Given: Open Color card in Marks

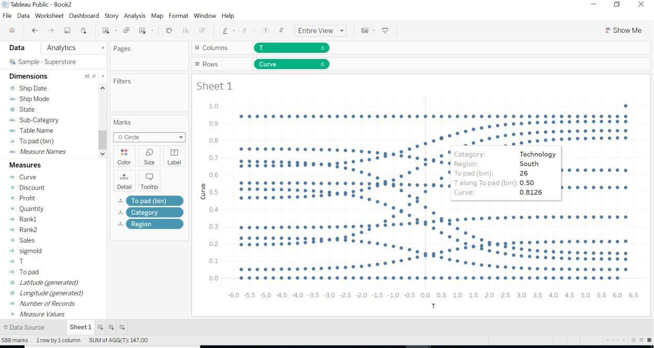Looking at the screenshot, I should pos(124,156).
